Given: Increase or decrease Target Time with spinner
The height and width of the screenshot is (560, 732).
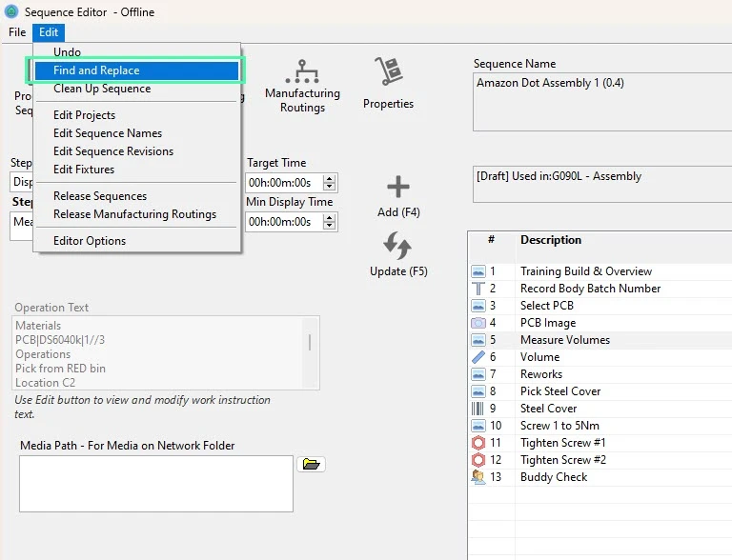Looking at the screenshot, I should tap(330, 183).
